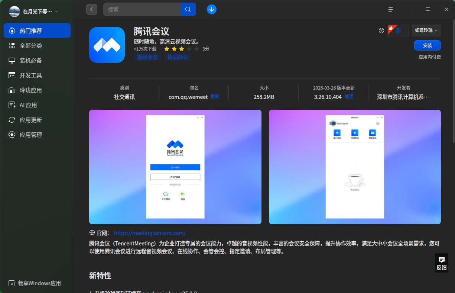Image resolution: width=455 pixels, height=293 pixels.
Task: Click the <1万次下载 download count
Action: pyautogui.click(x=145, y=49)
